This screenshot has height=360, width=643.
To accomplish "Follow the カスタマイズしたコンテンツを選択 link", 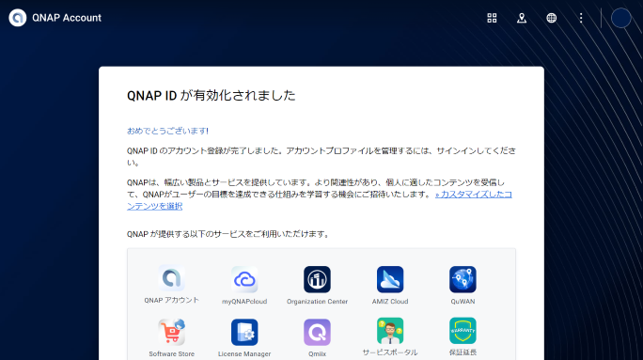I will point(320,200).
